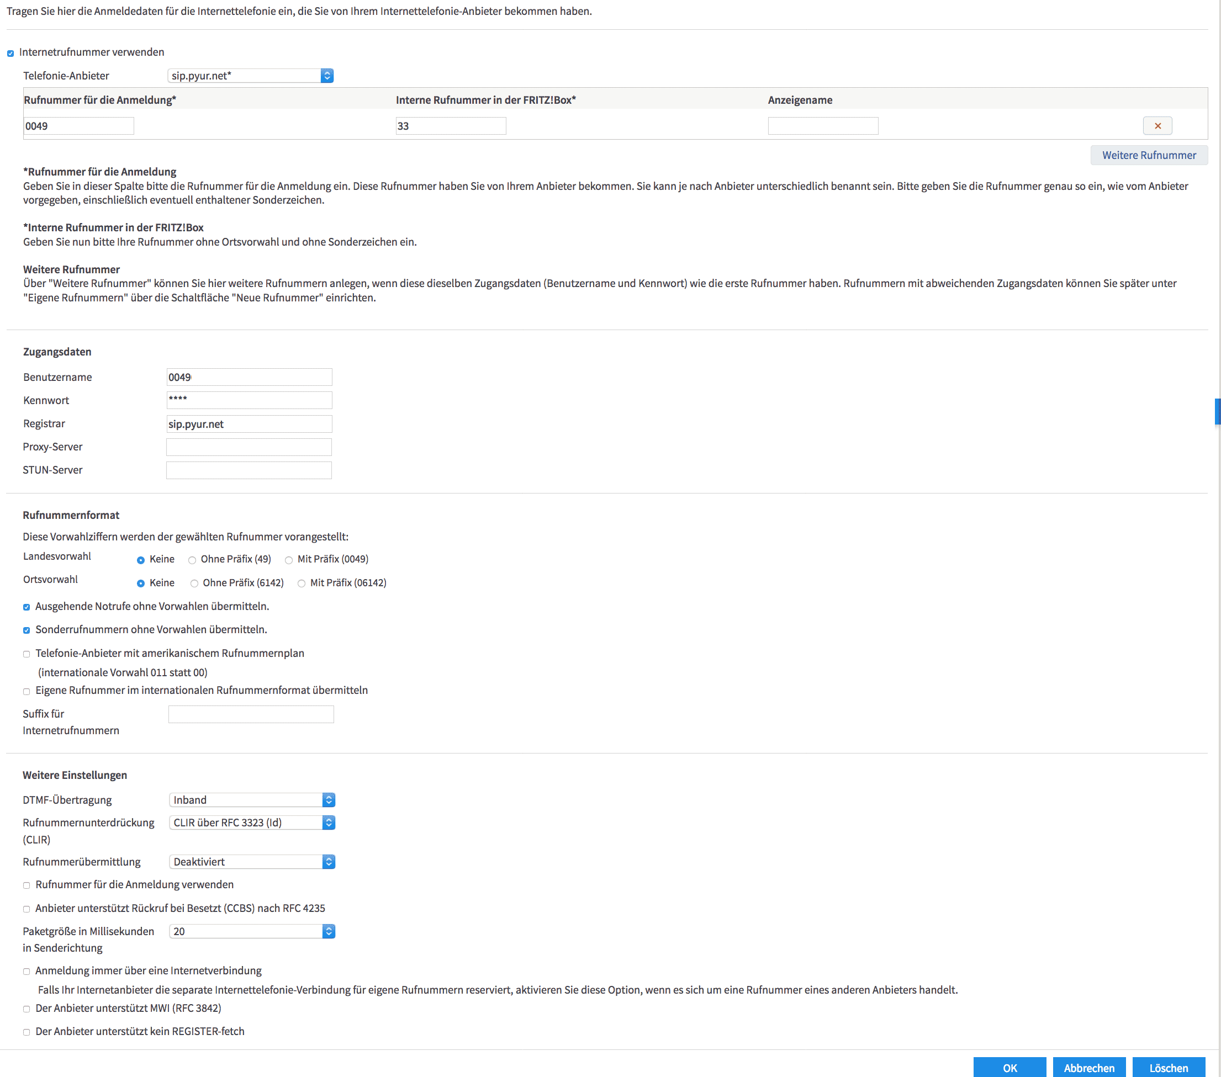Click the Weitere Rufnummer button
Screen dimensions: 1221x1077
pyautogui.click(x=1149, y=155)
